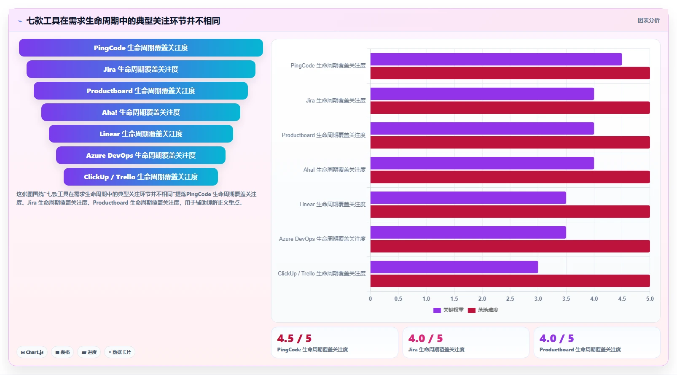Click chart axis label ClickUp / Trello 生命周期覆盖关注度
Image resolution: width=677 pixels, height=375 pixels.
pyautogui.click(x=322, y=274)
